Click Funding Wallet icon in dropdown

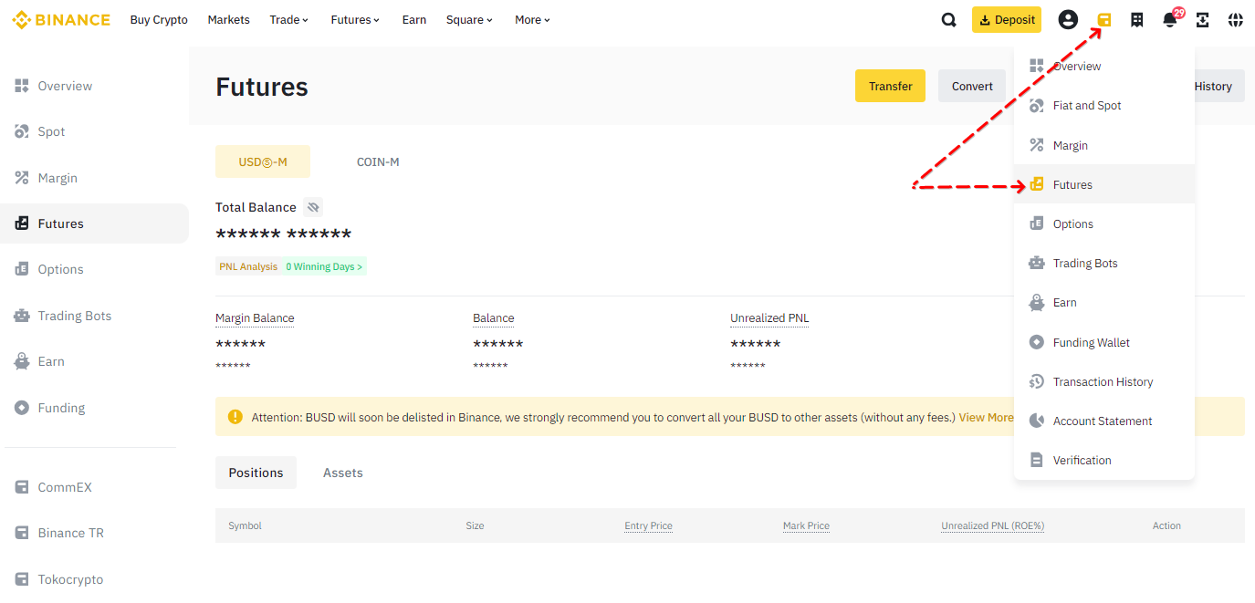tap(1036, 342)
